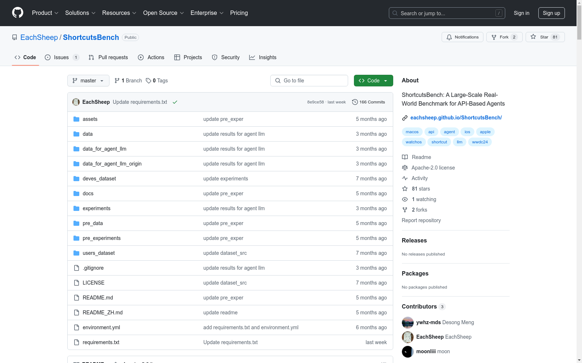Fork the ShortcutsBench repository
582x363 pixels.
[x=504, y=37]
